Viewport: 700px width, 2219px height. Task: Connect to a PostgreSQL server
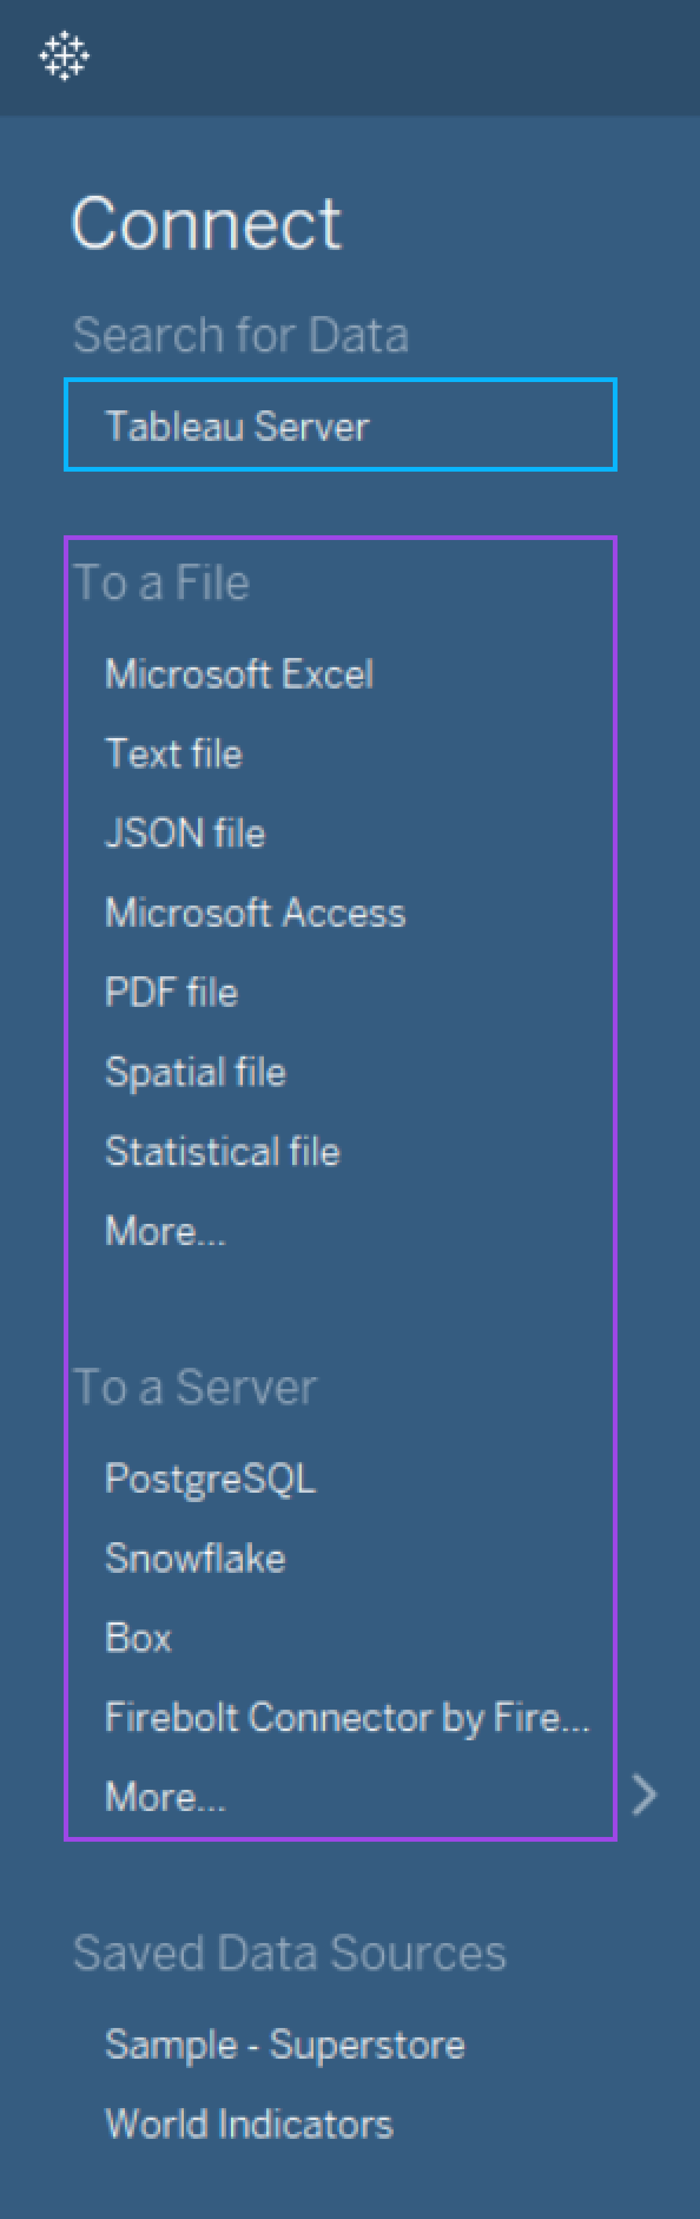pos(210,1478)
